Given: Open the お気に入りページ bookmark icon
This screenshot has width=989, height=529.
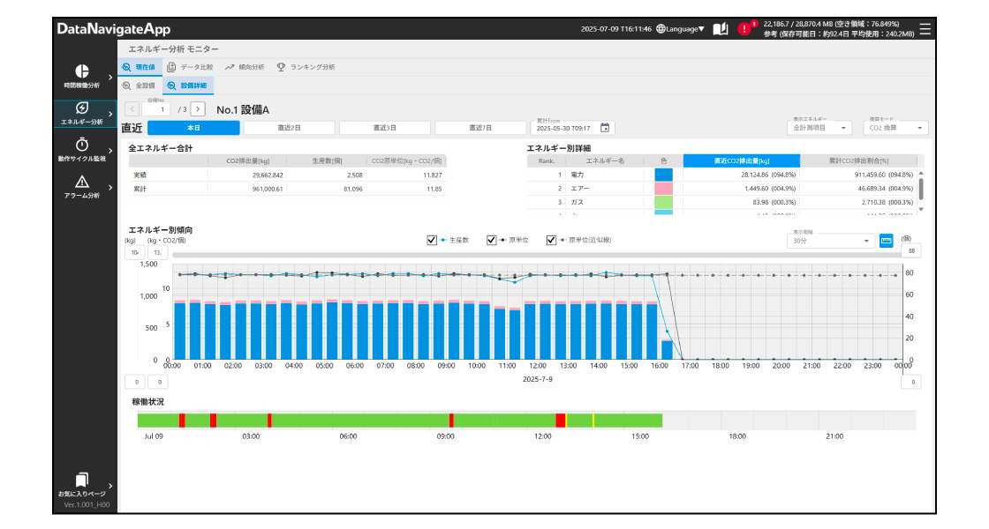Looking at the screenshot, I should point(81,480).
